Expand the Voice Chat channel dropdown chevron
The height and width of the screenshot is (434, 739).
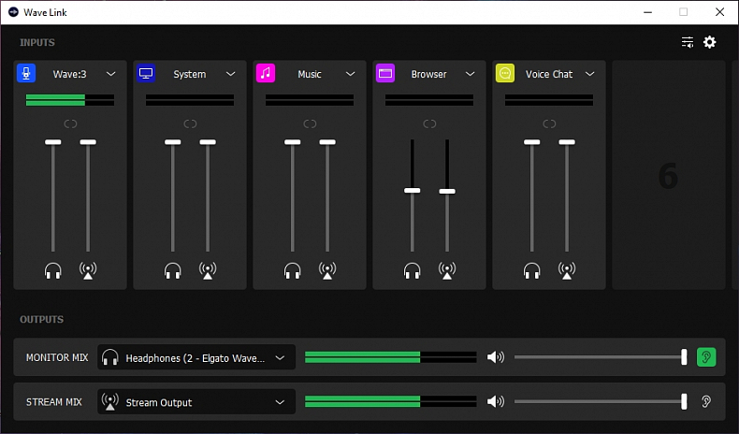(x=589, y=74)
